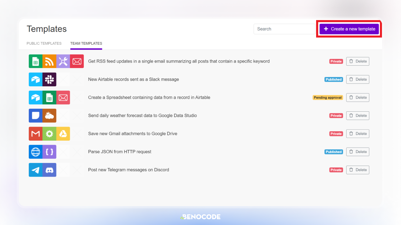Viewport: 401px width, 225px height.
Task: Delete the Gmail attachments template
Action: pyautogui.click(x=358, y=134)
